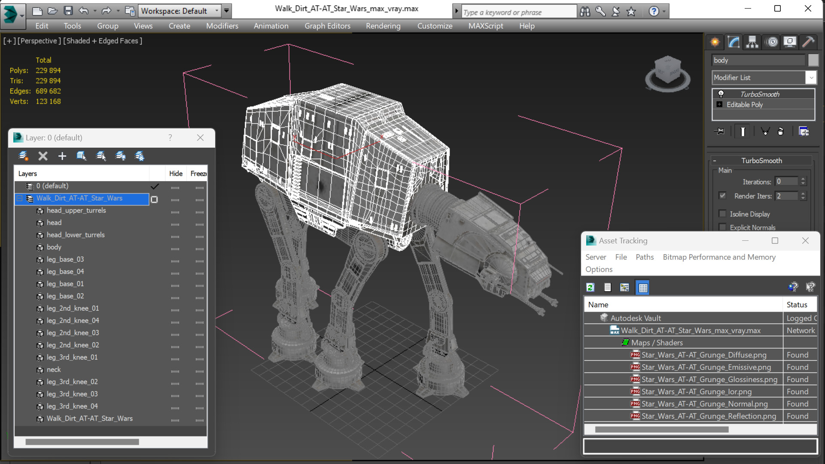Image resolution: width=825 pixels, height=464 pixels.
Task: Open Bitmap Performance and Memory menu
Action: pyautogui.click(x=719, y=257)
